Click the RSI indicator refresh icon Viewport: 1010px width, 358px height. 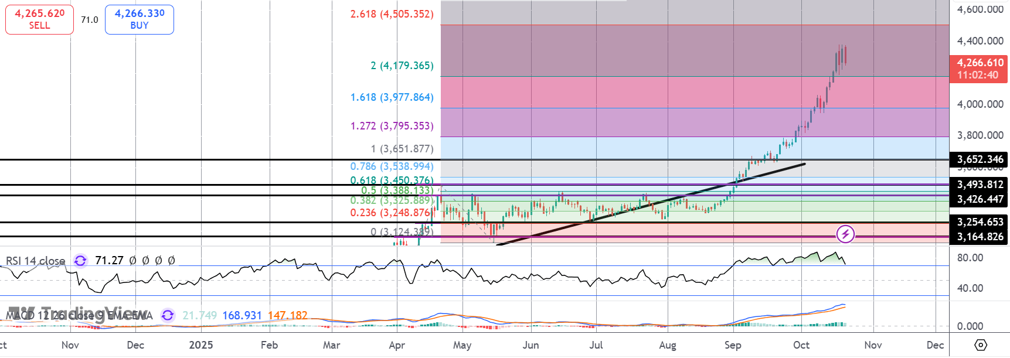[x=80, y=260]
